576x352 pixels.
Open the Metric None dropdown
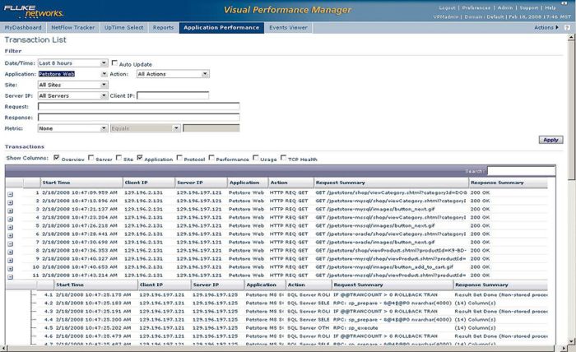click(x=72, y=128)
